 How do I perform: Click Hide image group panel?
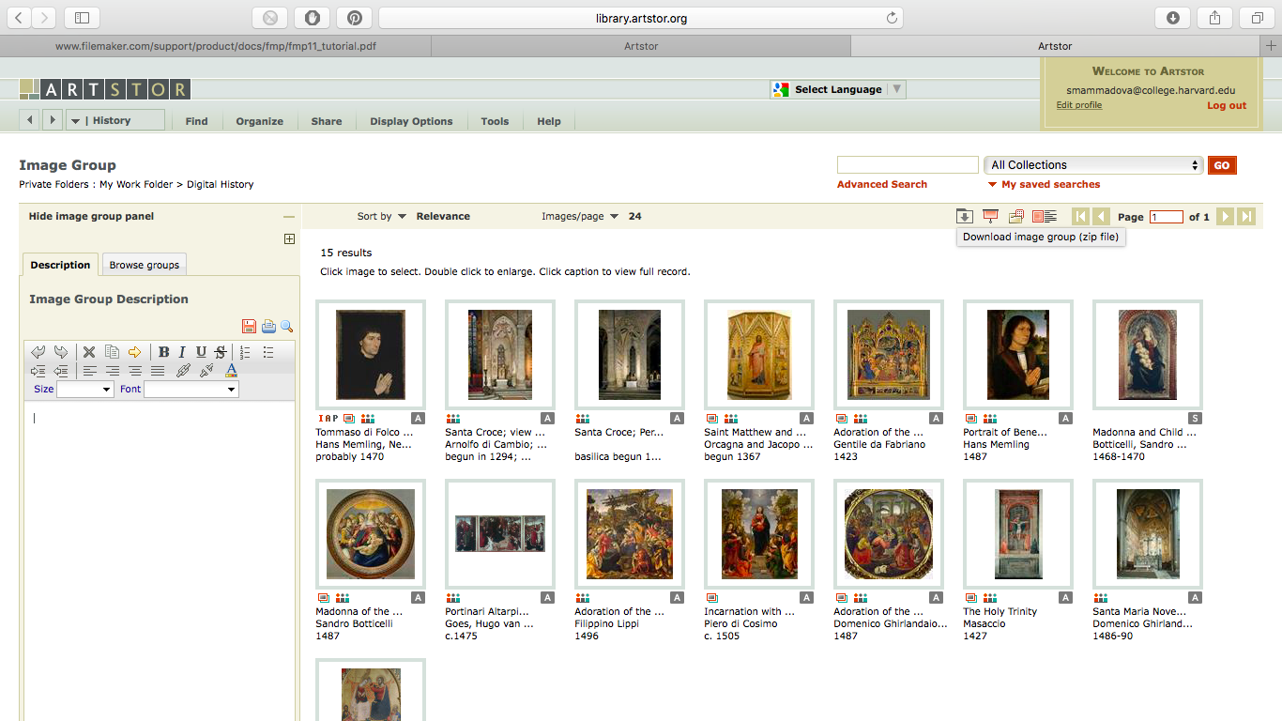click(x=91, y=216)
